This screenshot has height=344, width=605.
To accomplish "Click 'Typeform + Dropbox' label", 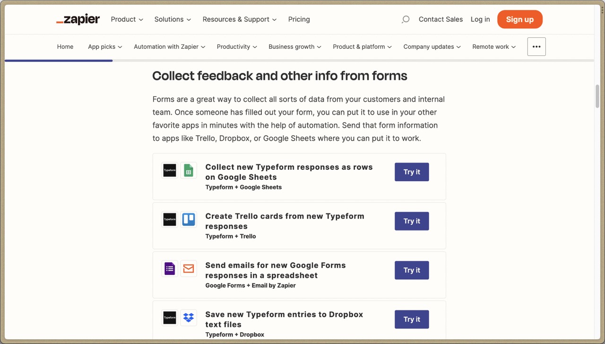I will coord(235,335).
